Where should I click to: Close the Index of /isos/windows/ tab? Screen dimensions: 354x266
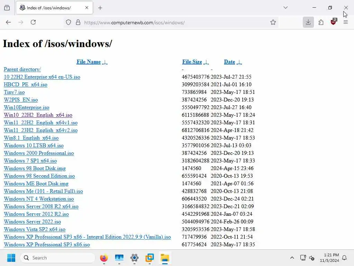(x=87, y=8)
